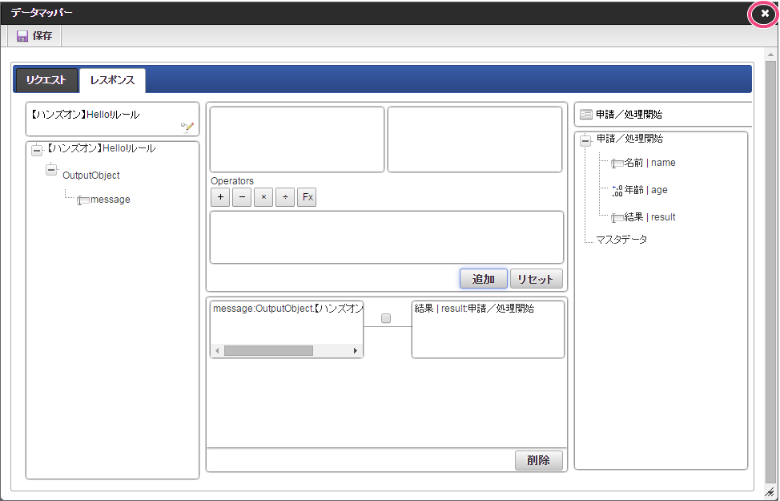The height and width of the screenshot is (501, 780).
Task: Click the text field icon next to message
Action: [x=83, y=200]
